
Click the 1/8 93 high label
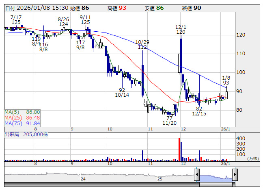(226, 80)
